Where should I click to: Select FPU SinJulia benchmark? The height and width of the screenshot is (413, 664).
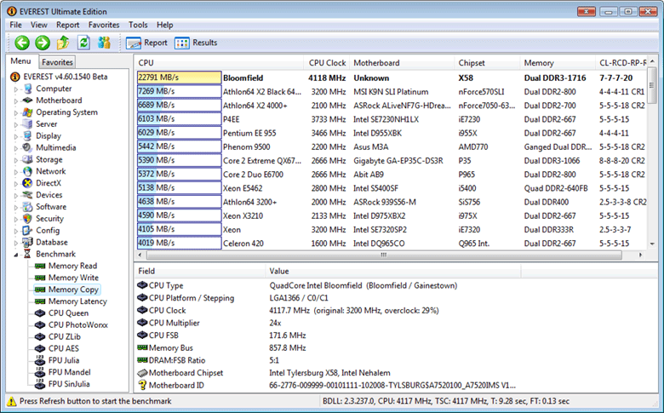69,384
